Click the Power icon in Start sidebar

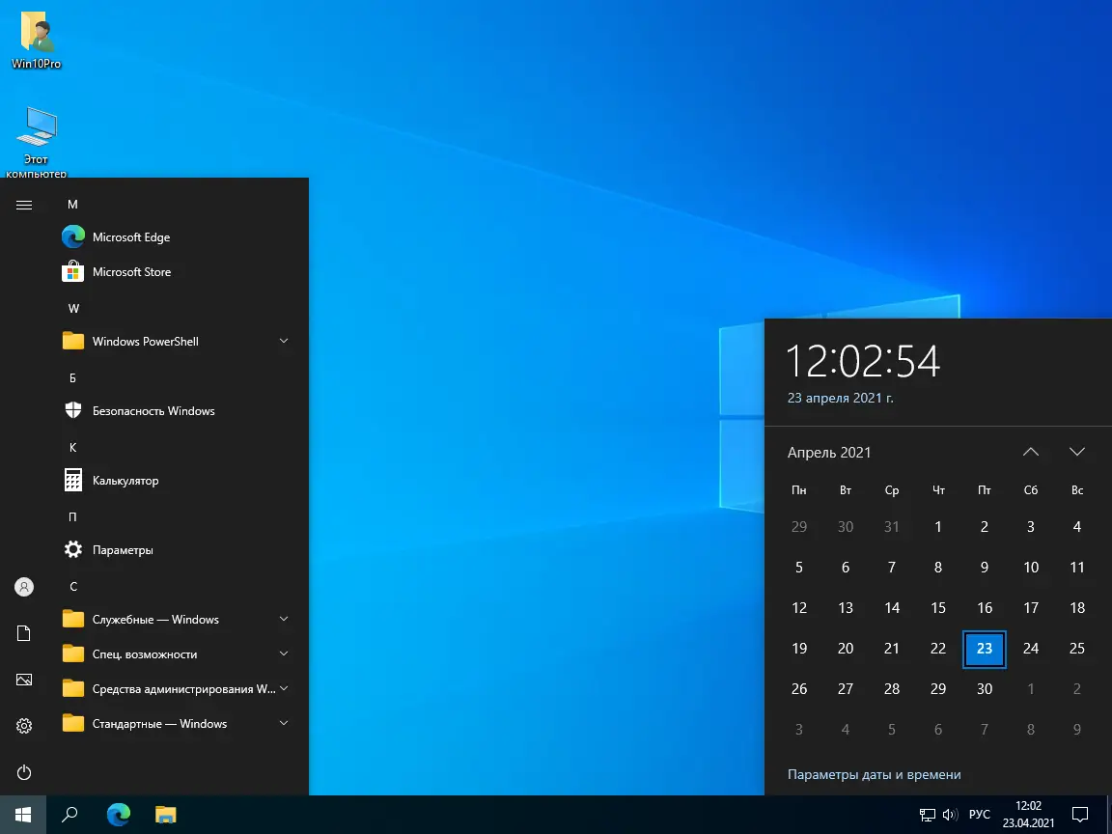[x=24, y=772]
